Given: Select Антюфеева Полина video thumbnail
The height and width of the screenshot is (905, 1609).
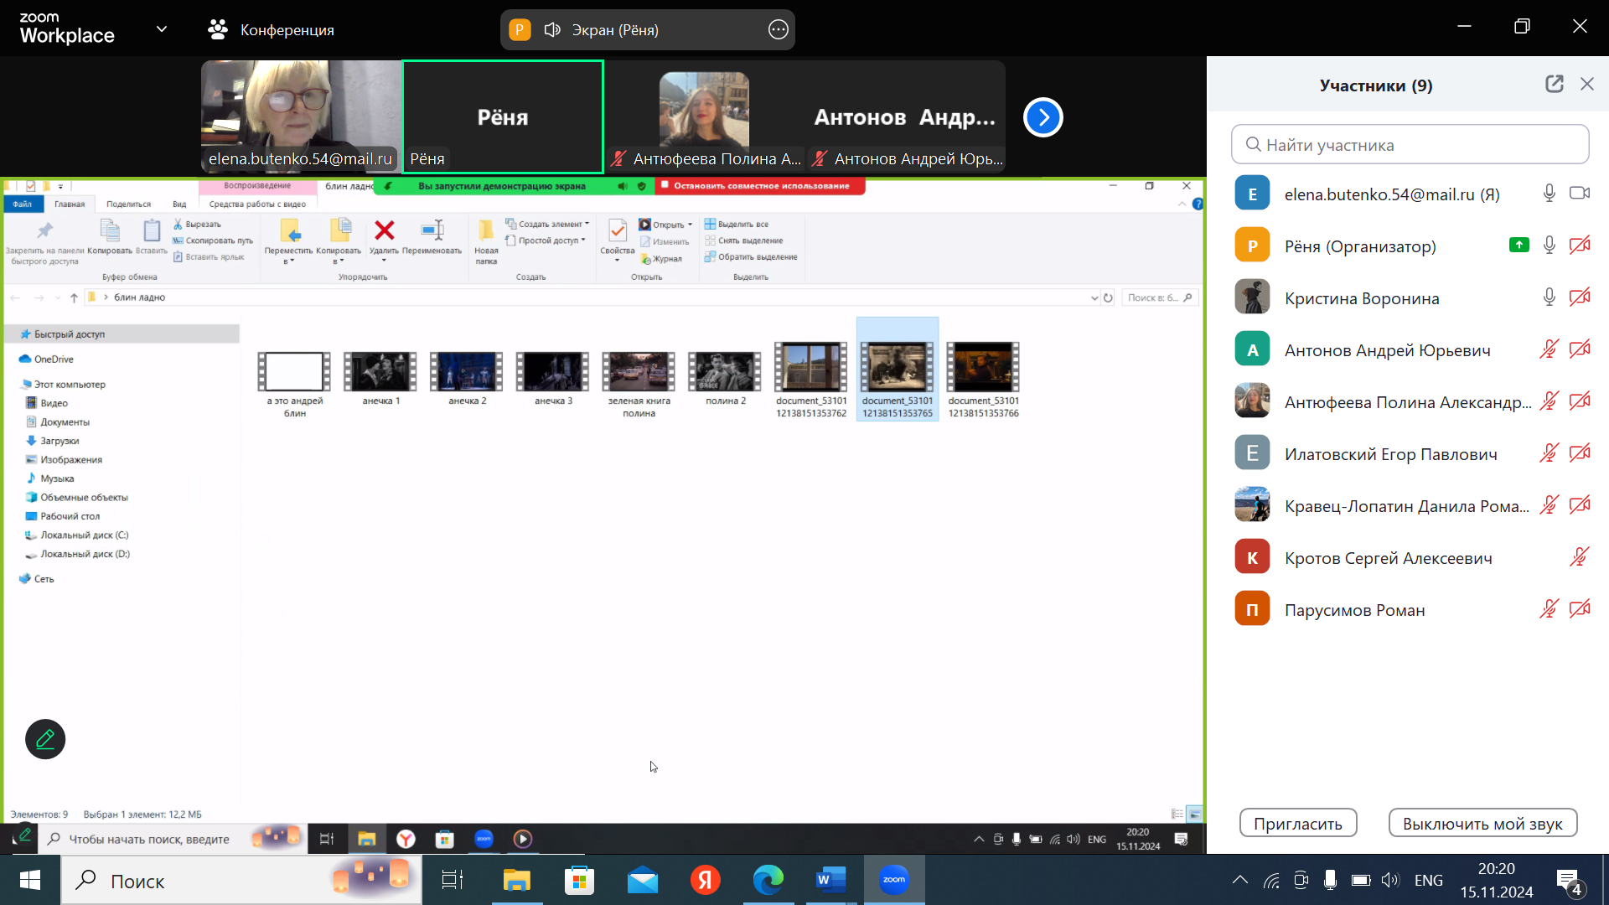Looking at the screenshot, I should 704,116.
